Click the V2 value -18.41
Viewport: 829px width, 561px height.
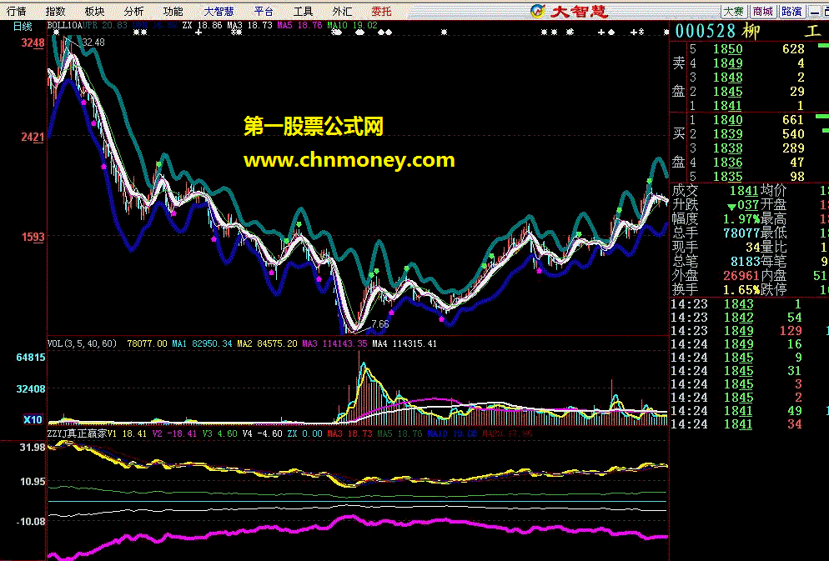pyautogui.click(x=181, y=433)
